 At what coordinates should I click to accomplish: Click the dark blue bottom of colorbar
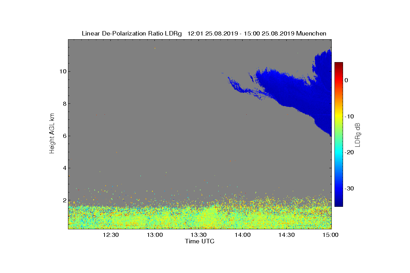(339, 203)
